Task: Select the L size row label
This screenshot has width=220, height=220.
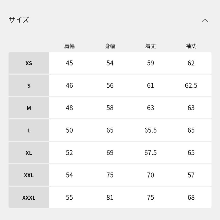Action: point(29,130)
